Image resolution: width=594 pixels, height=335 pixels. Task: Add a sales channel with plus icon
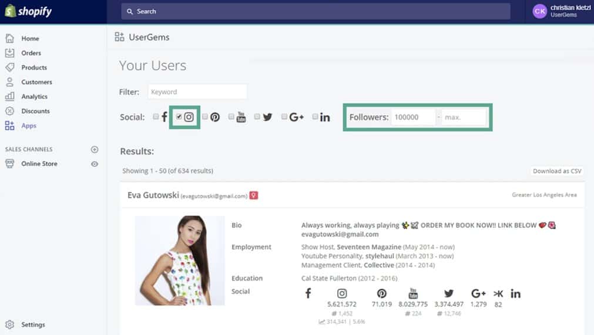(x=95, y=150)
